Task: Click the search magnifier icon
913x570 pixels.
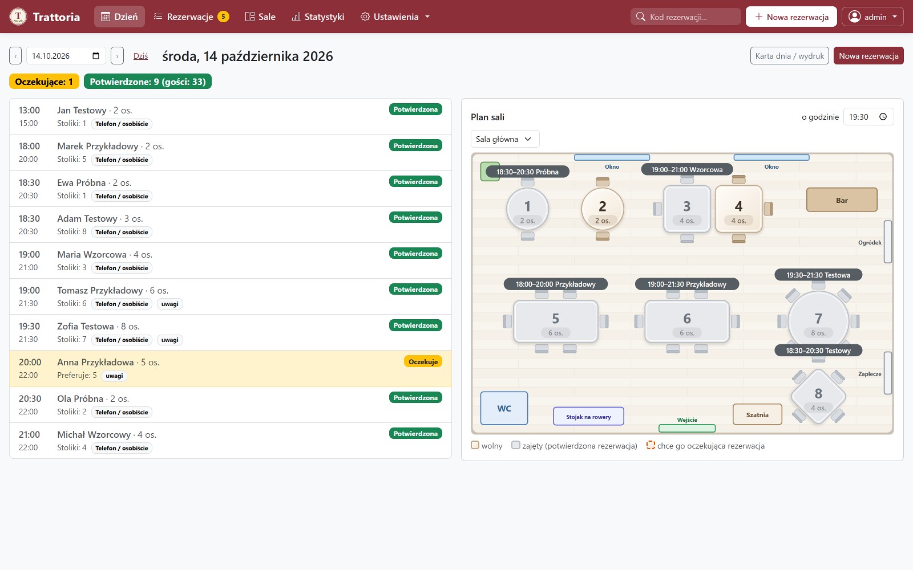Action: click(641, 17)
